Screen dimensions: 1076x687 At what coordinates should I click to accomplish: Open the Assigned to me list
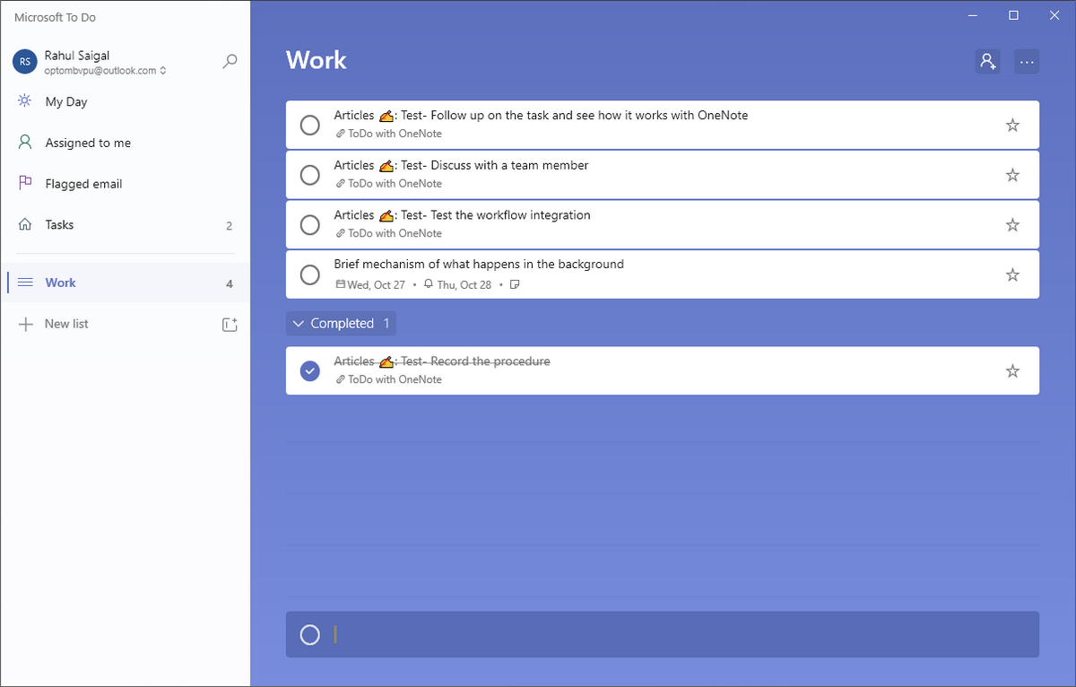(126, 143)
